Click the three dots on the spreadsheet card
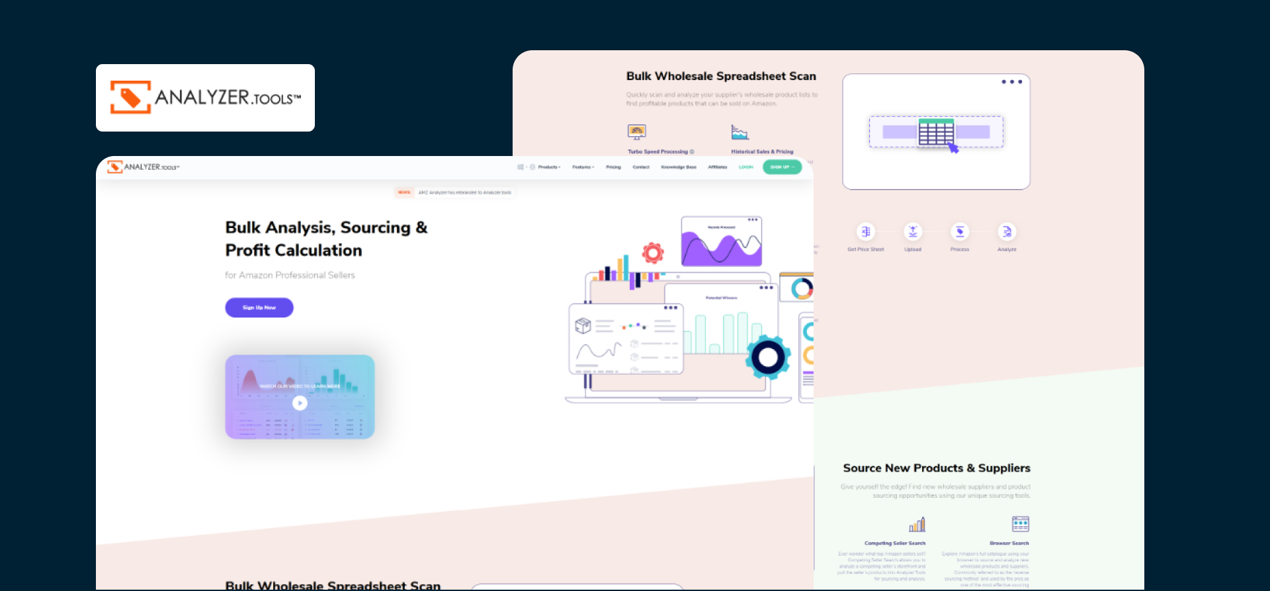This screenshot has height=591, width=1270. point(1012,82)
